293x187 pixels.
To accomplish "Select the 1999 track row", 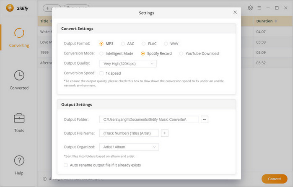I will [45, 52].
